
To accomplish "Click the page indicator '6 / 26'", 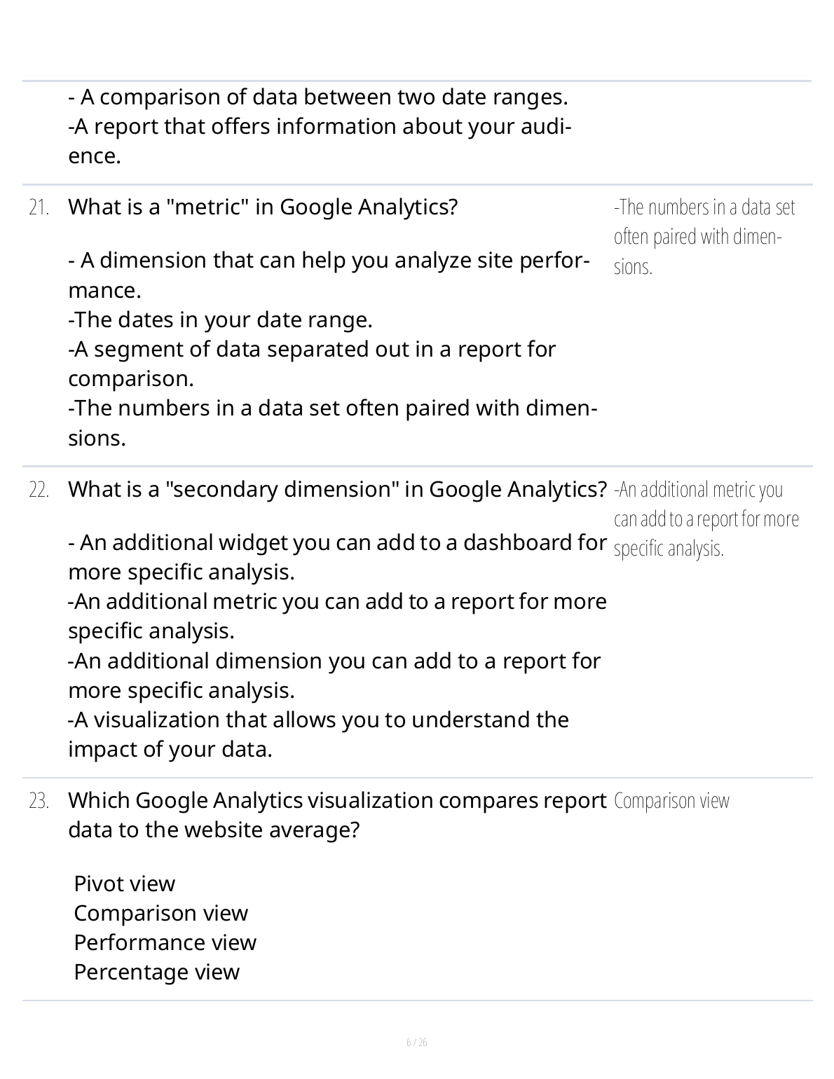I will 417,1043.
